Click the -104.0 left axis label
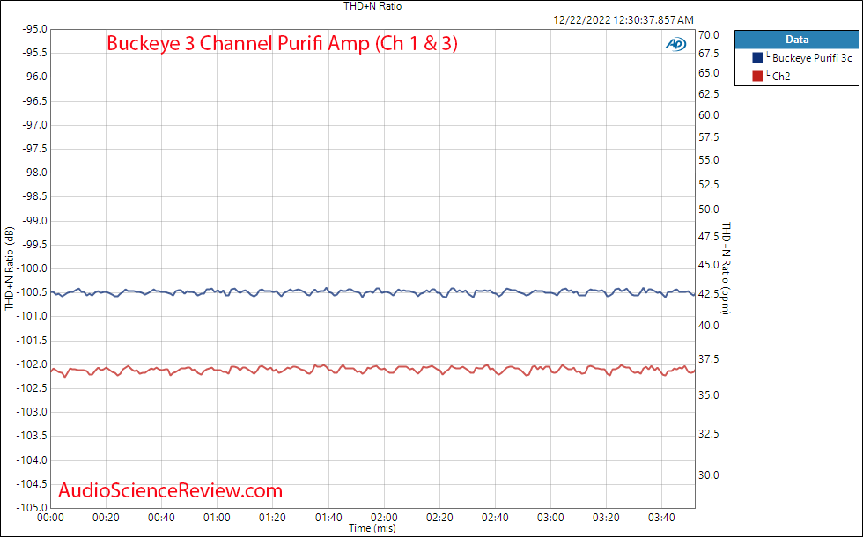Image resolution: width=863 pixels, height=537 pixels. [x=33, y=460]
